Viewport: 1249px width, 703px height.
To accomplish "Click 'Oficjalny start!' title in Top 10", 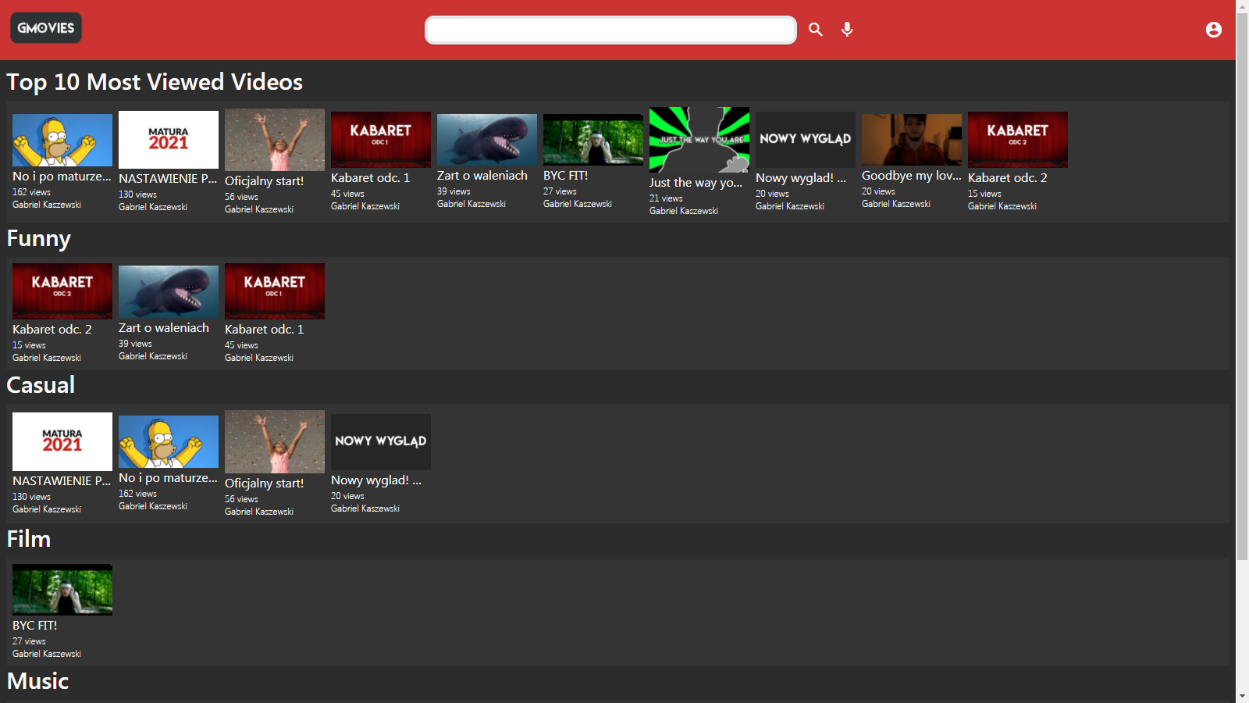I will pyautogui.click(x=265, y=181).
